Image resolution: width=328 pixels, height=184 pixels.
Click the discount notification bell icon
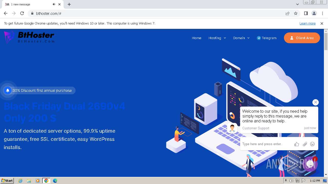click(8, 90)
